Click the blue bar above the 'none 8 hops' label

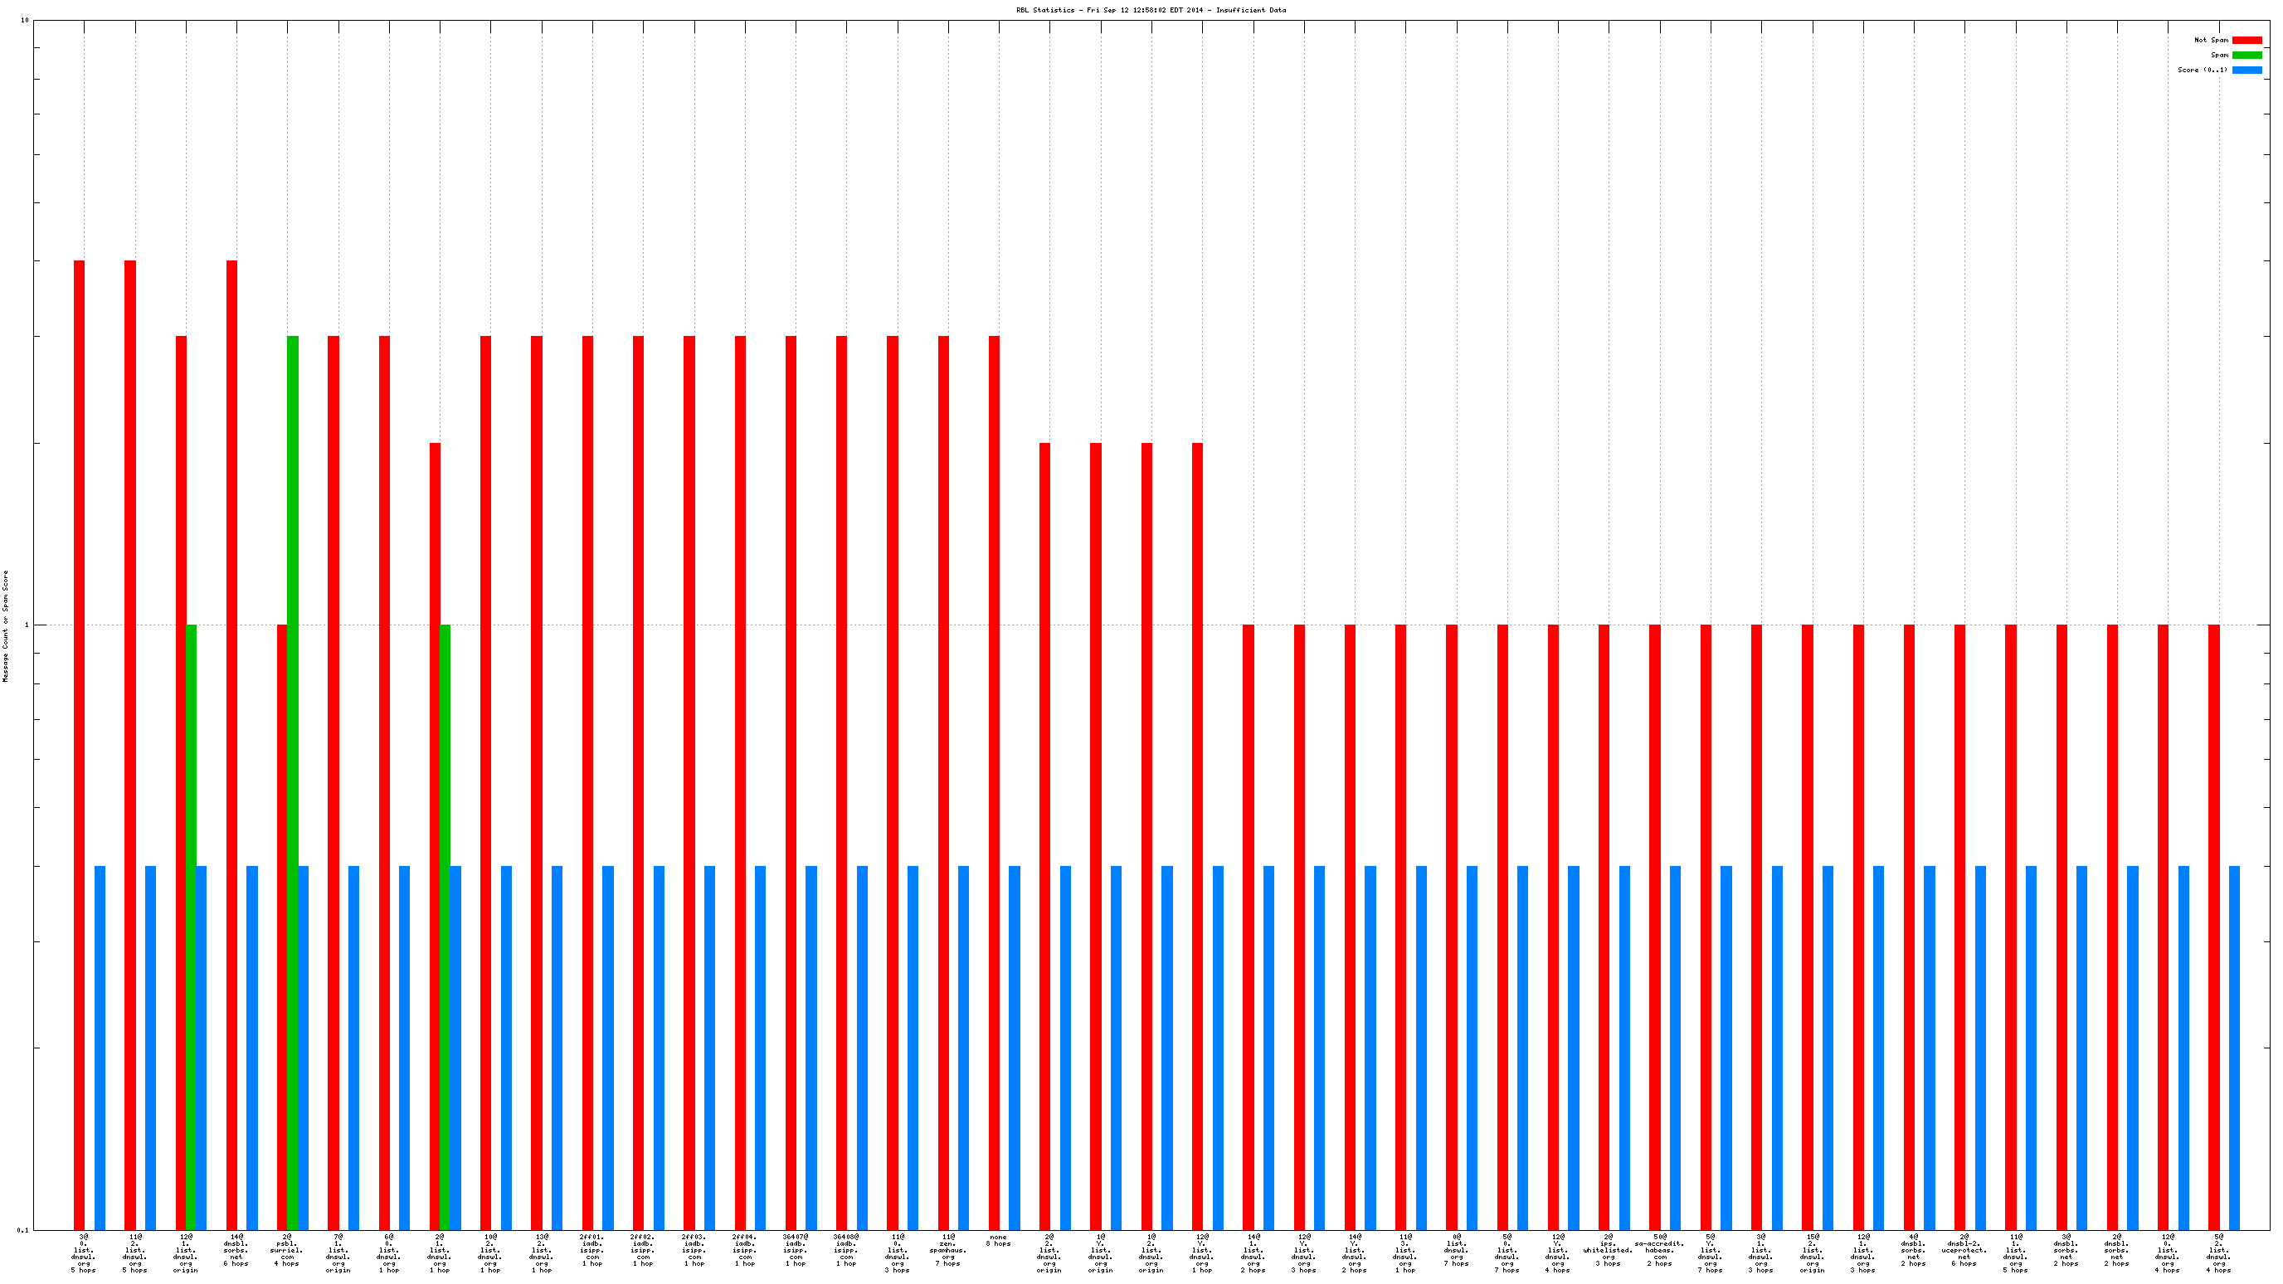(x=1014, y=1046)
